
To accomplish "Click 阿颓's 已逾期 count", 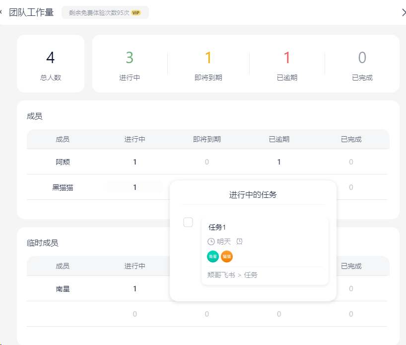I will 279,162.
